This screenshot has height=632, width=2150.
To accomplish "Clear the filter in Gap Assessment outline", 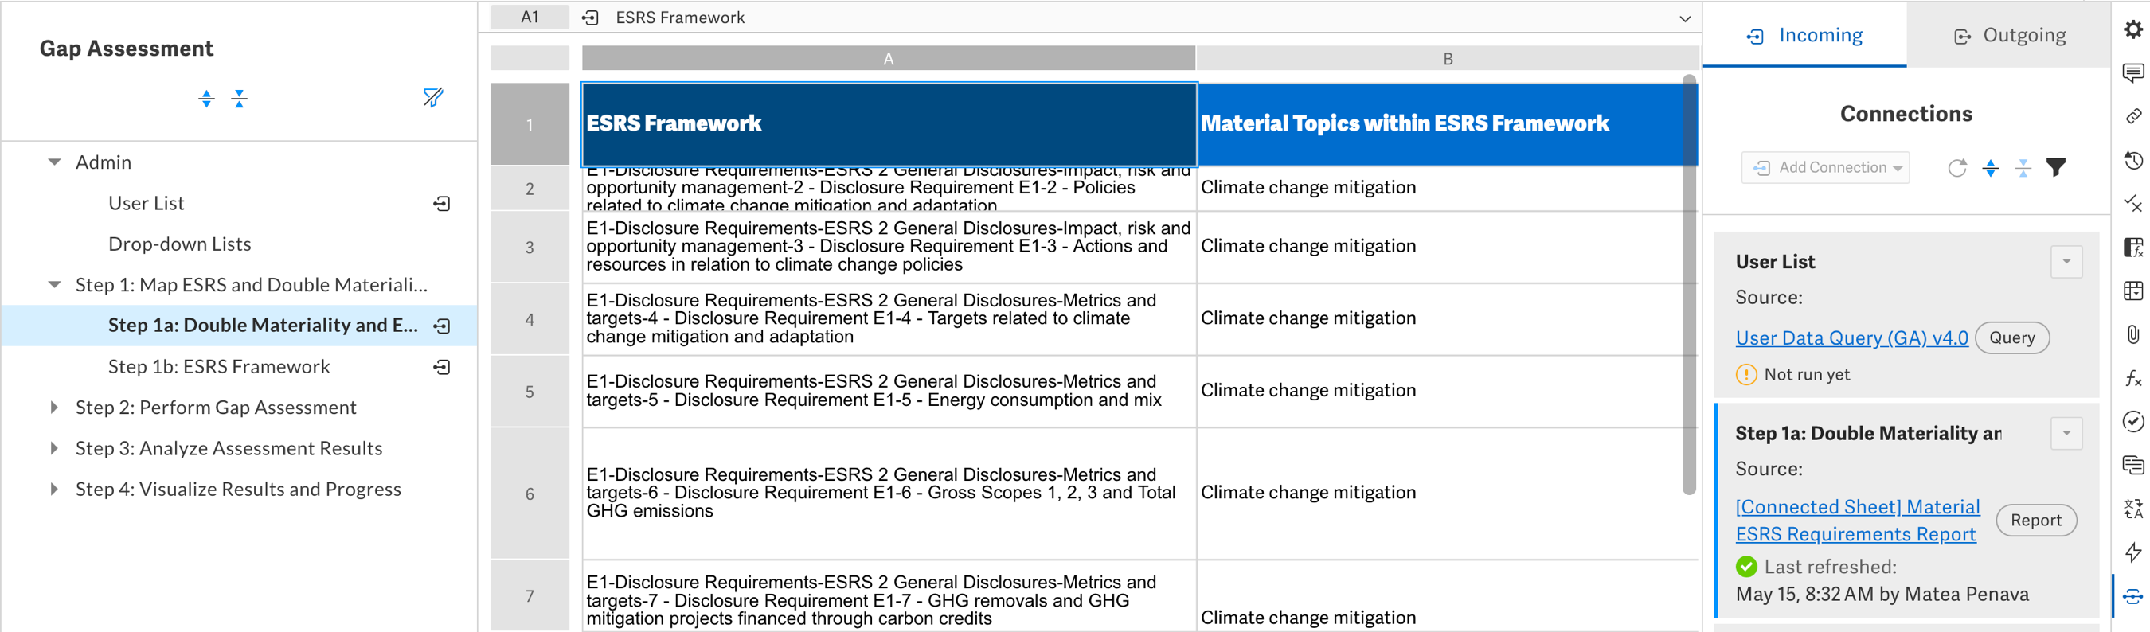I will pyautogui.click(x=432, y=99).
